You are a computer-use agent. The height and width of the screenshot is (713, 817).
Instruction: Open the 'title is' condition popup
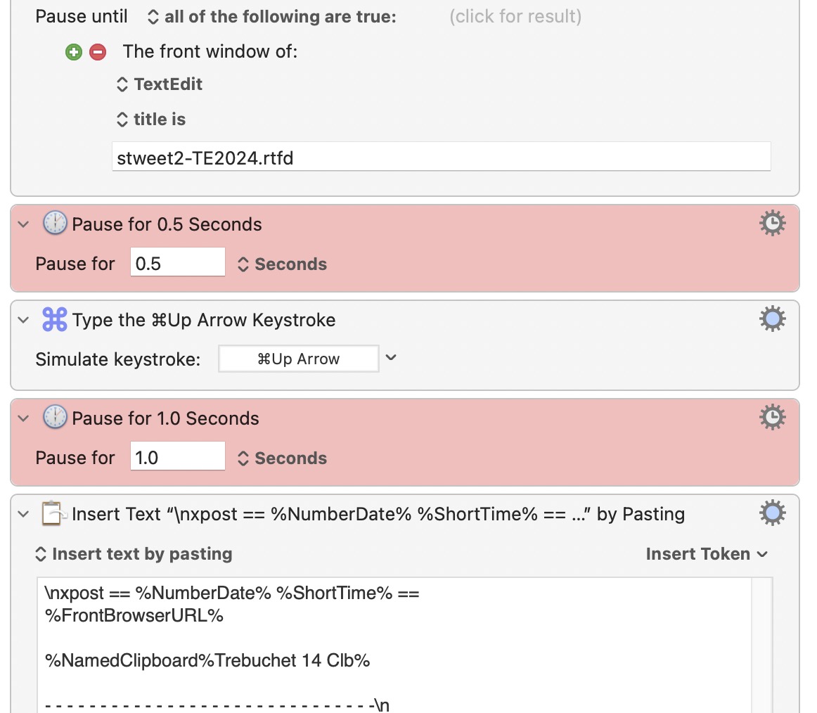151,120
